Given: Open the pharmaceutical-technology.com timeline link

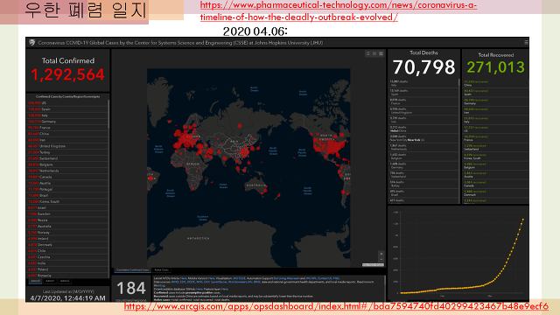Looking at the screenshot, I should 339,11.
